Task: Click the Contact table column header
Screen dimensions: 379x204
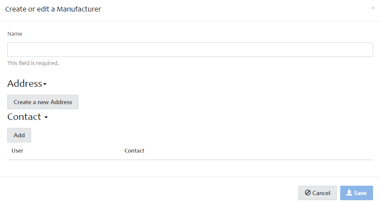Action: pos(134,151)
